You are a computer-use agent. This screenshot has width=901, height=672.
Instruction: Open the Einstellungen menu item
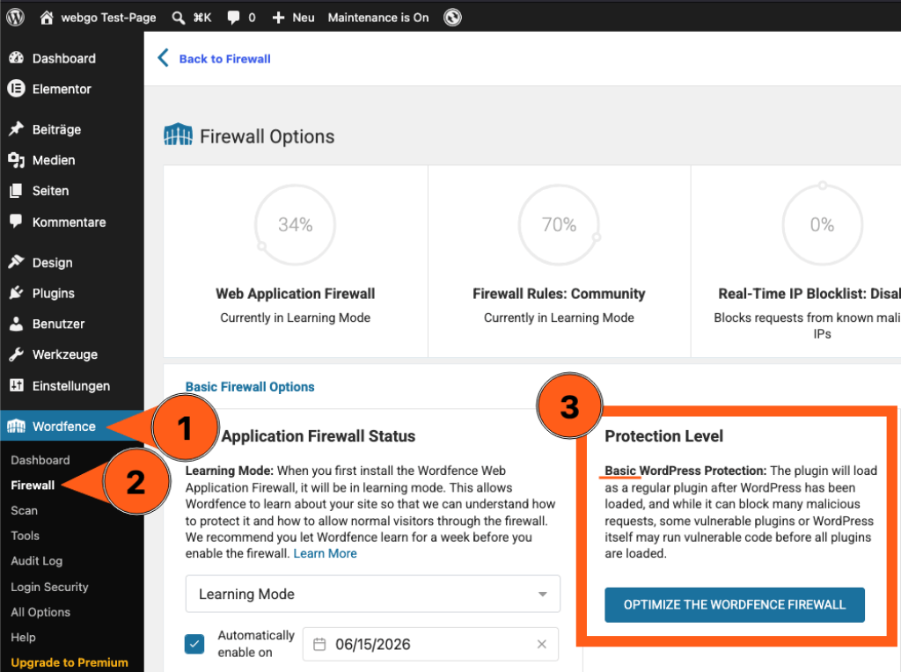click(x=72, y=385)
